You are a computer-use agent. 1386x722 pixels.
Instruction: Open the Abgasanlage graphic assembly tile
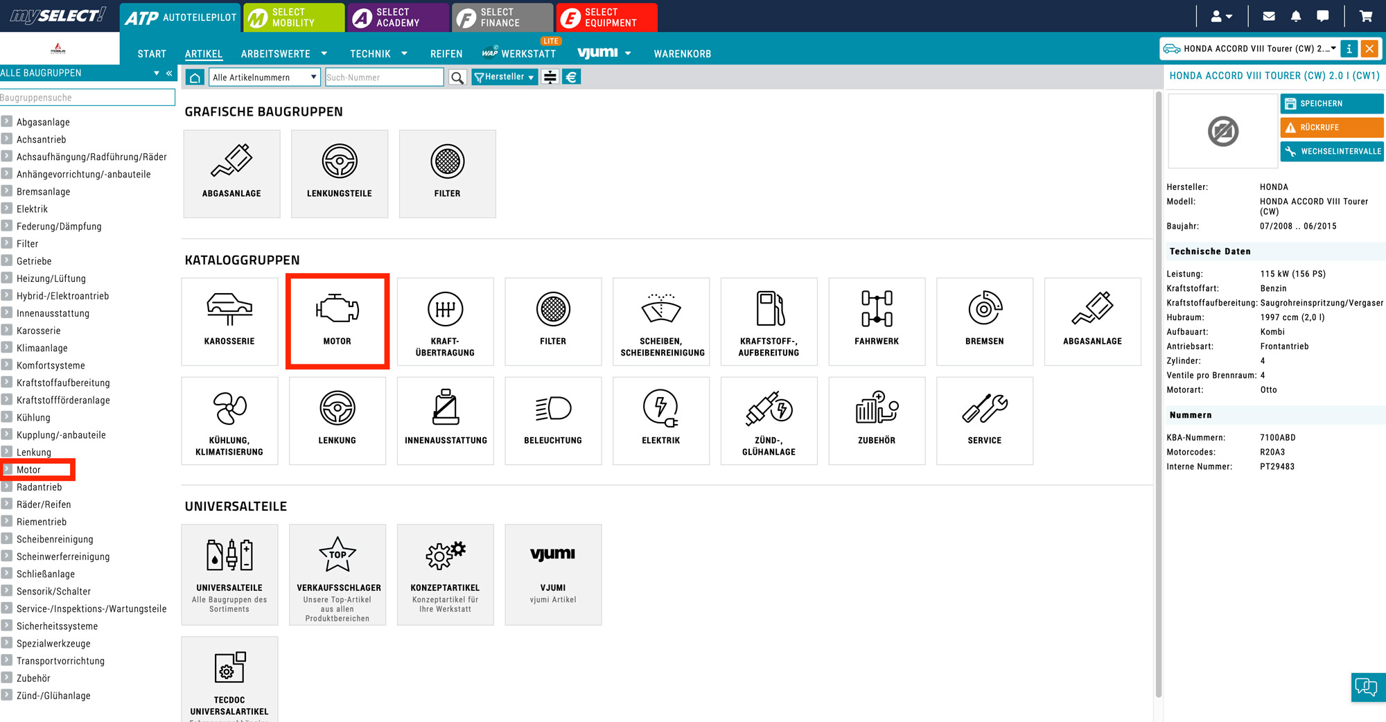[x=231, y=174]
